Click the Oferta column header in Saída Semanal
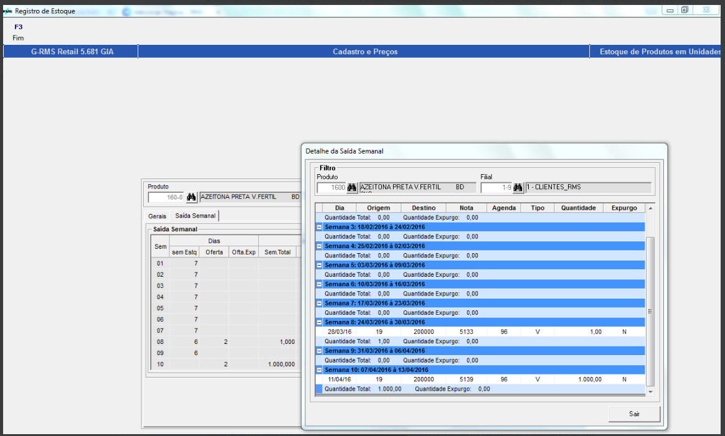 [214, 252]
